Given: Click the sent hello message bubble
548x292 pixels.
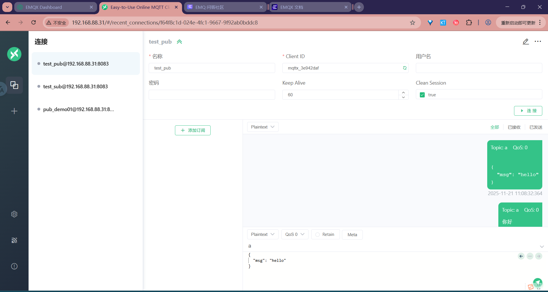Looking at the screenshot, I should click(515, 165).
